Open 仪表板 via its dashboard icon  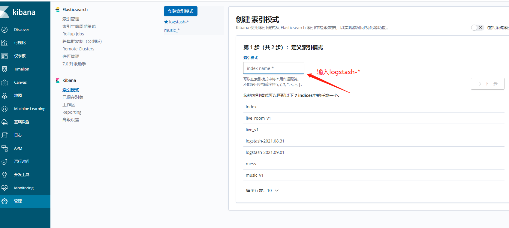[5, 56]
